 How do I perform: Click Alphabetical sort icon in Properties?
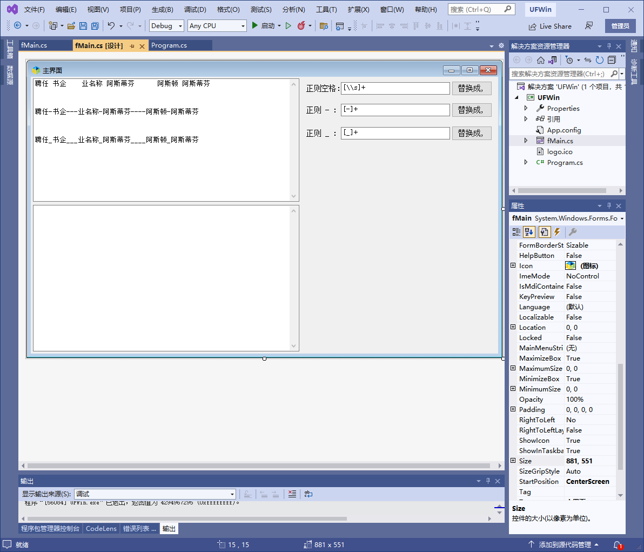pos(529,232)
